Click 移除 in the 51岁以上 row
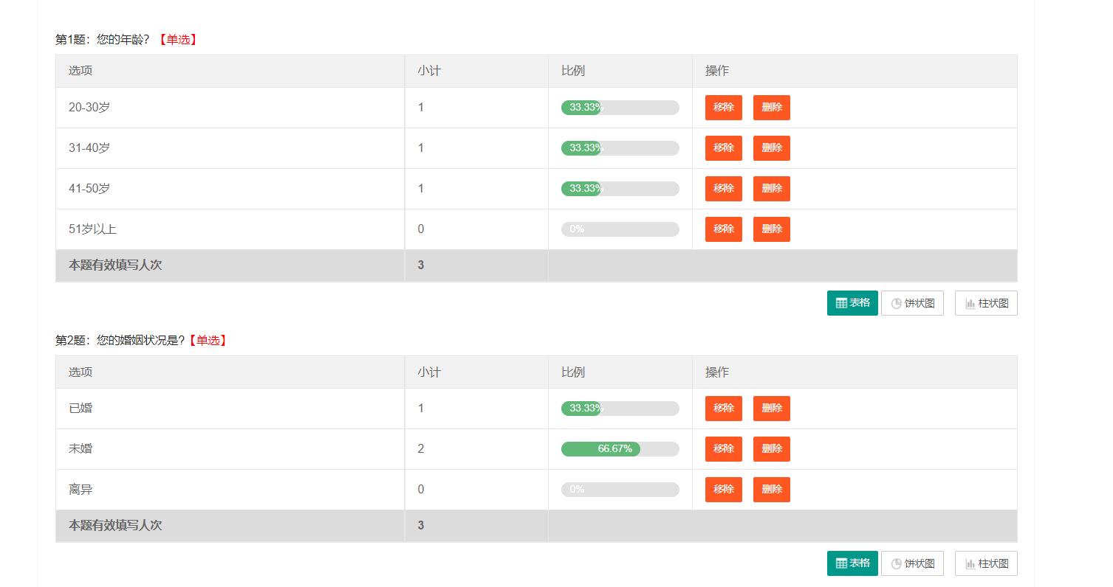The height and width of the screenshot is (587, 1113). 723,229
